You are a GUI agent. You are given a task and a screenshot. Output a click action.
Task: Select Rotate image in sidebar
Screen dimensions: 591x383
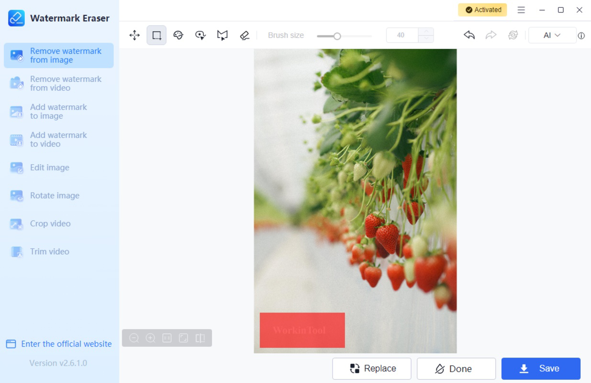(x=58, y=195)
